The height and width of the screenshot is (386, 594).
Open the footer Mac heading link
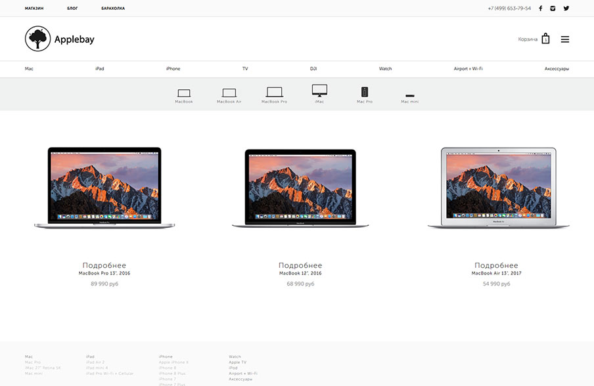tap(29, 356)
